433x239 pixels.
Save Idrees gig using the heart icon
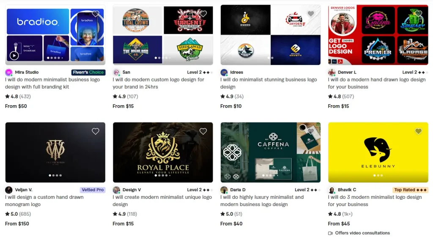pos(311,14)
